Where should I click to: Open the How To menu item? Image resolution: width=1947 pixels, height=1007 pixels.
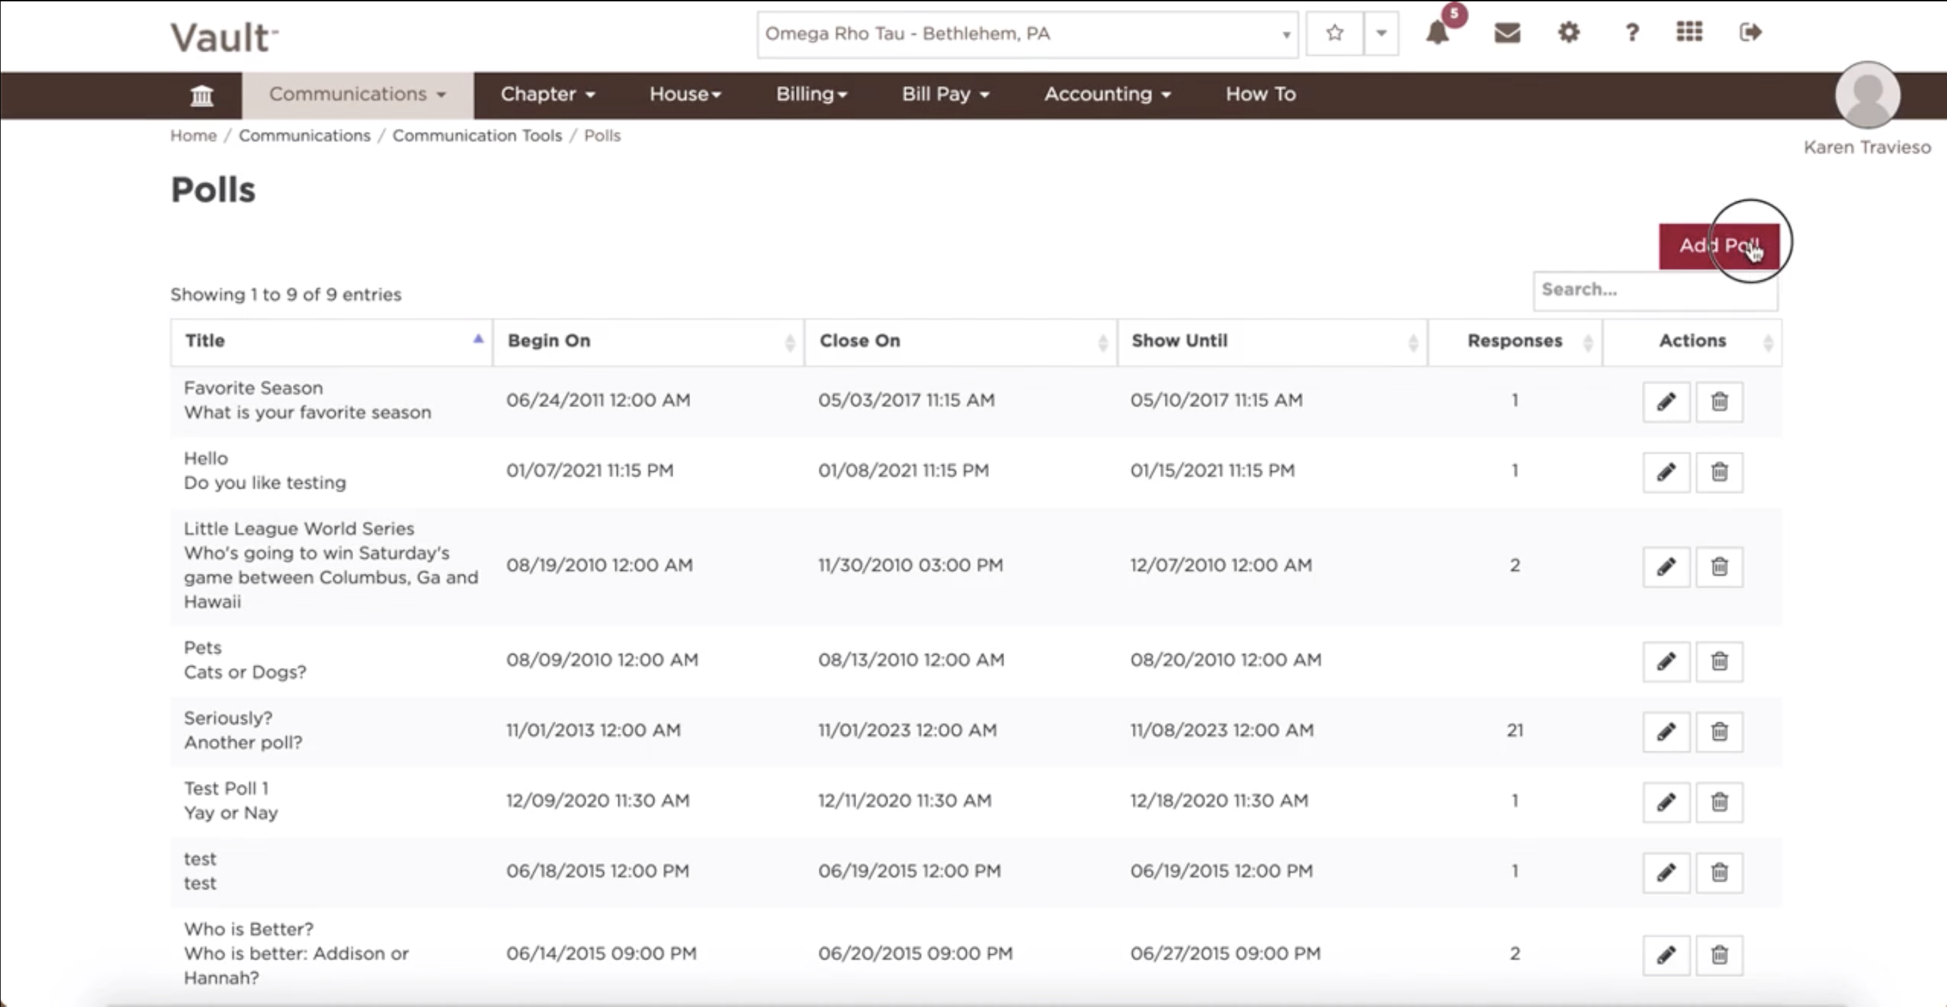click(x=1261, y=94)
